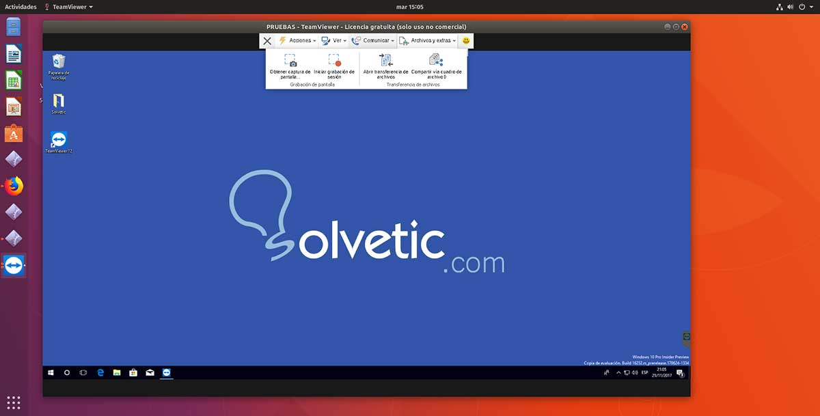The width and height of the screenshot is (820, 416).
Task: Launch LibreOffice Impress from the dock
Action: [14, 107]
